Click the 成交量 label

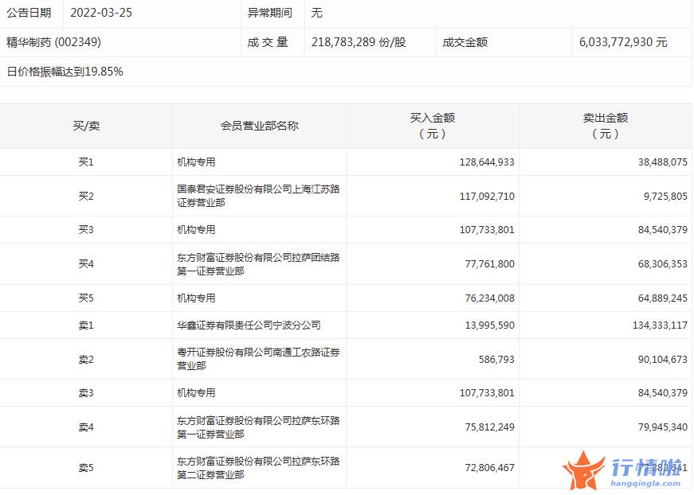click(268, 42)
